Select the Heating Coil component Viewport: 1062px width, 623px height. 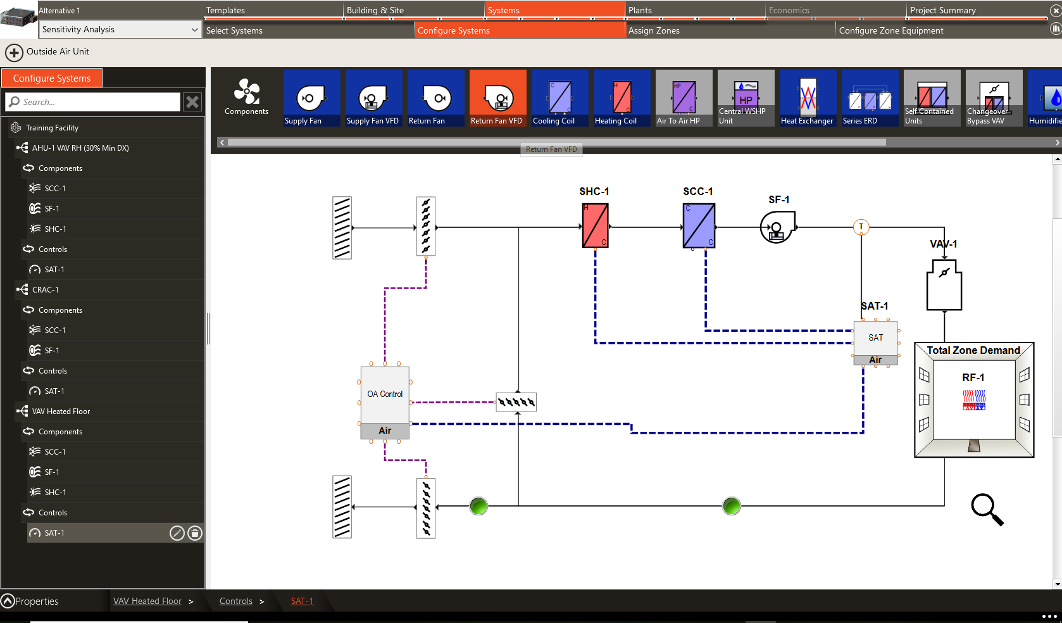622,98
